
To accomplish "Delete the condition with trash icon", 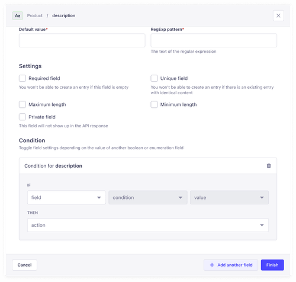I will 269,165.
